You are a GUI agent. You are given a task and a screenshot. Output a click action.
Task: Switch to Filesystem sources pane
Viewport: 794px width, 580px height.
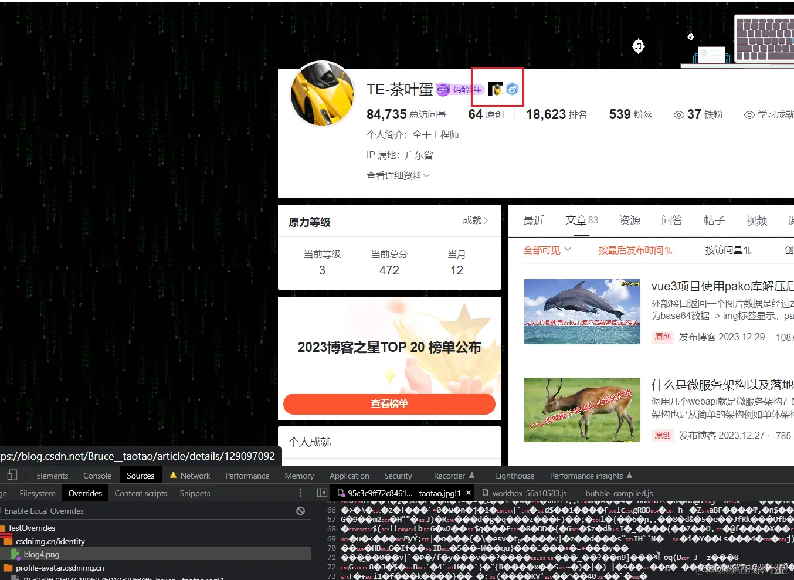tap(38, 493)
